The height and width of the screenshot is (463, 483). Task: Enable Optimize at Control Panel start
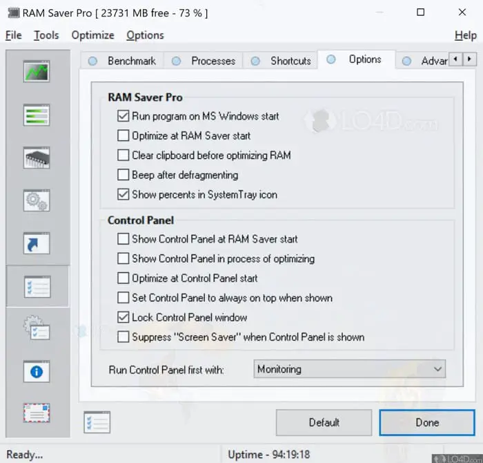(x=123, y=278)
